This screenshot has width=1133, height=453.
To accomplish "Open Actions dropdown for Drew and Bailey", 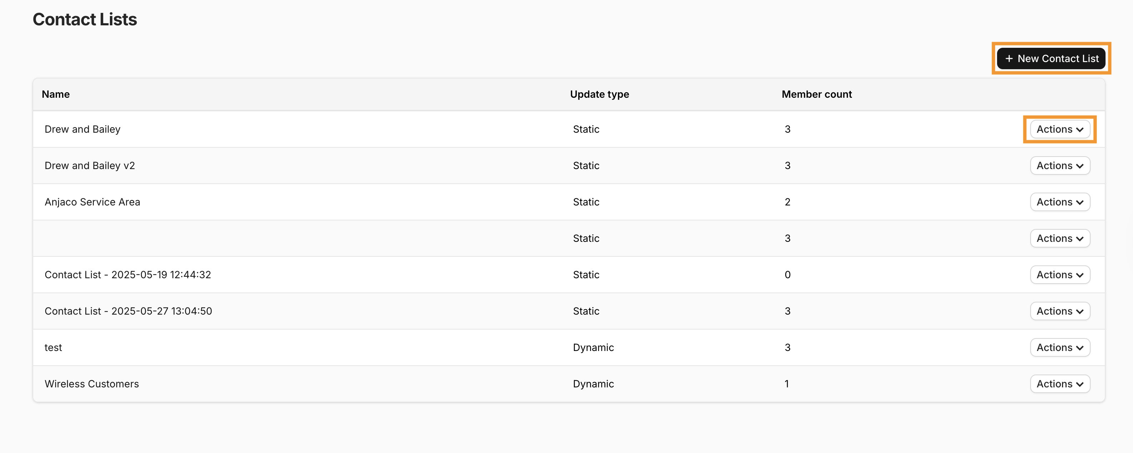I will point(1060,129).
